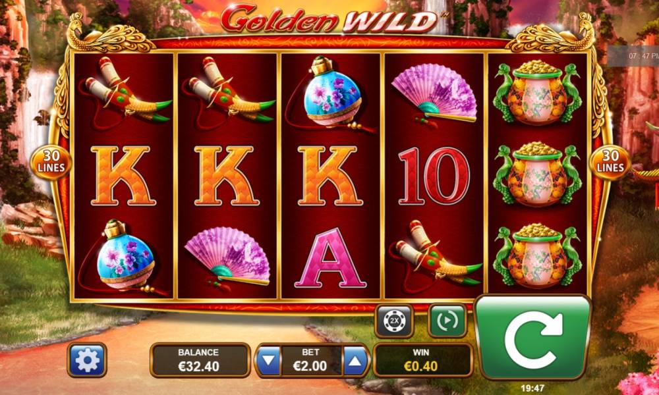Increase bet with the up arrow
The height and width of the screenshot is (395, 659).
[356, 360]
